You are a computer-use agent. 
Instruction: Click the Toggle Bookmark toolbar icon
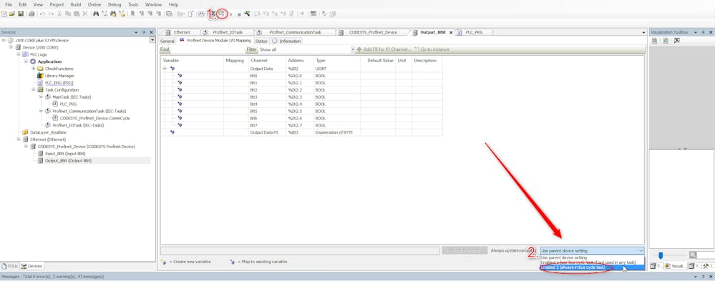[132, 14]
